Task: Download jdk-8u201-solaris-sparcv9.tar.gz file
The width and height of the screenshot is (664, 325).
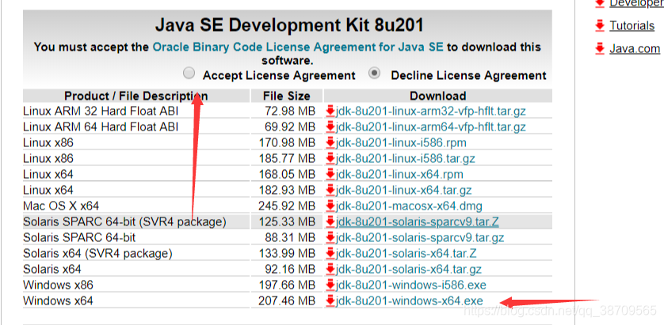Action: pos(420,237)
